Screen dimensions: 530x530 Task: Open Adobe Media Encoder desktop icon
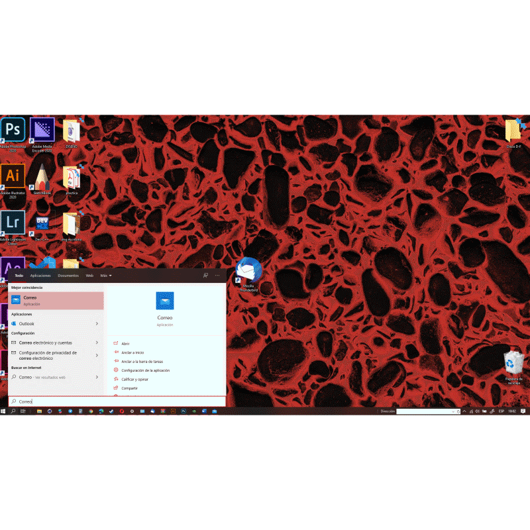(42, 129)
